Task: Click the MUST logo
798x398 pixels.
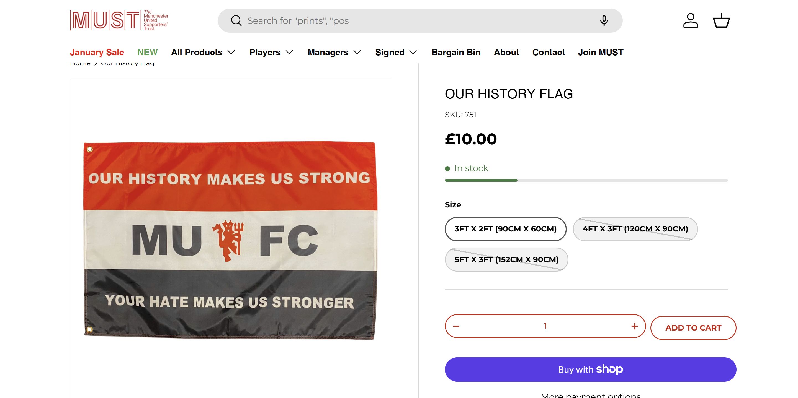Action: pyautogui.click(x=119, y=20)
